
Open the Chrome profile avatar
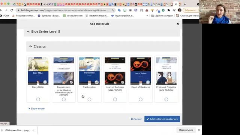pos(180,10)
